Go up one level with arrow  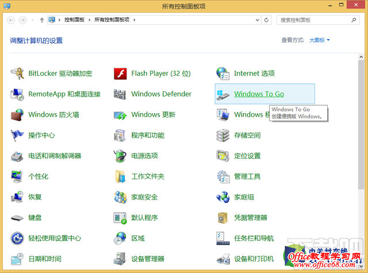tap(42, 20)
